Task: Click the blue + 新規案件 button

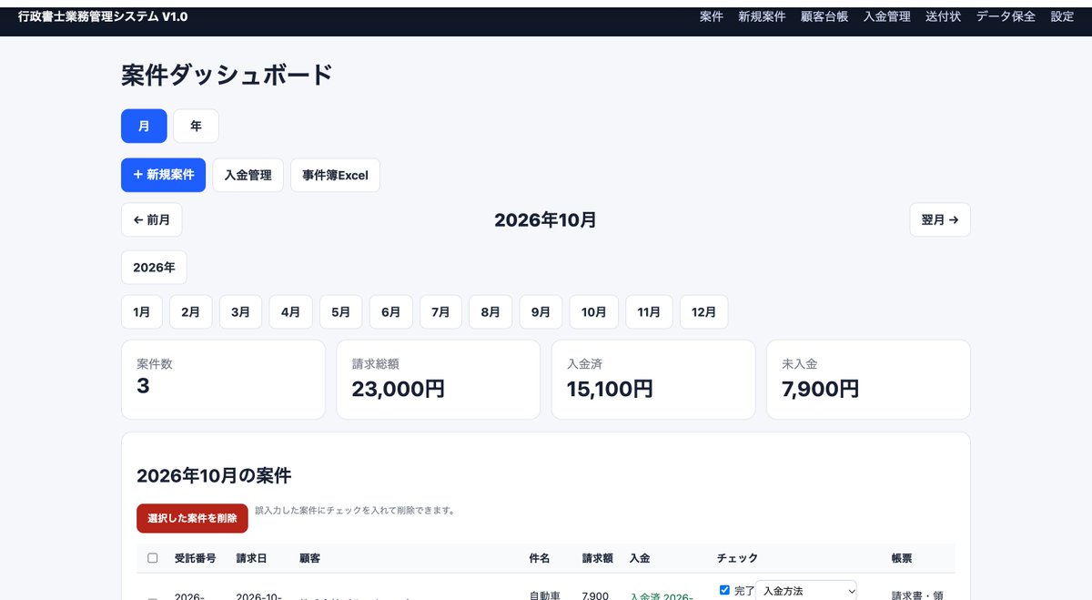Action: (164, 175)
